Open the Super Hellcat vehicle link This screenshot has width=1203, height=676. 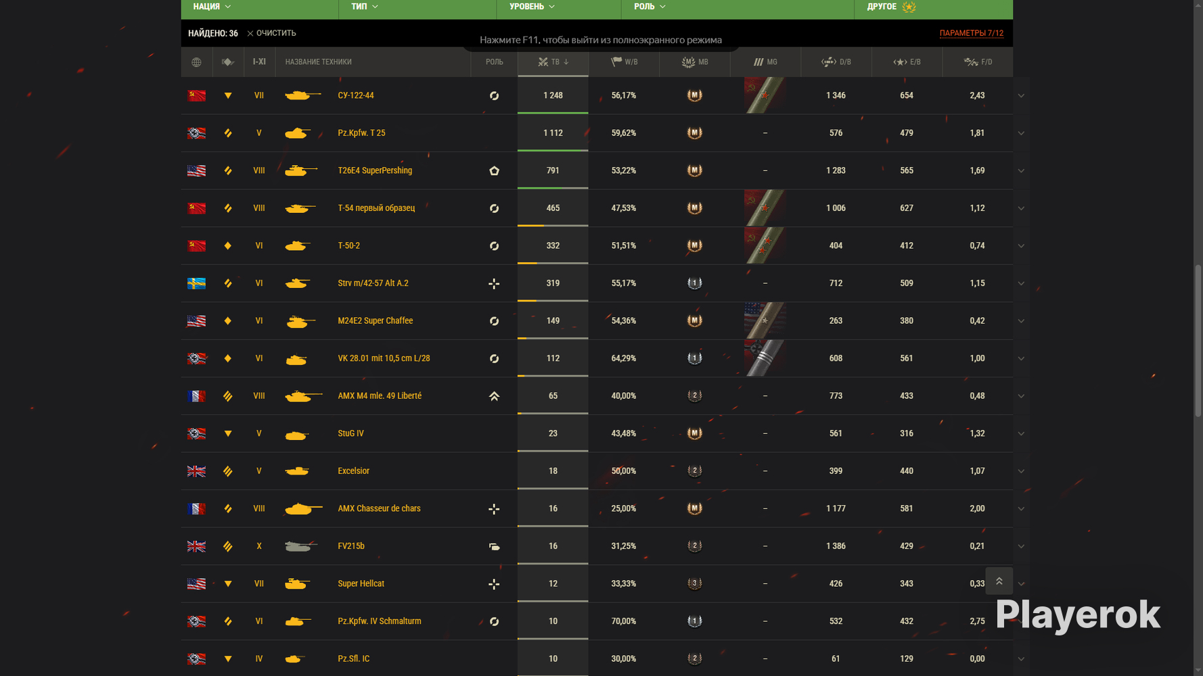tap(361, 583)
